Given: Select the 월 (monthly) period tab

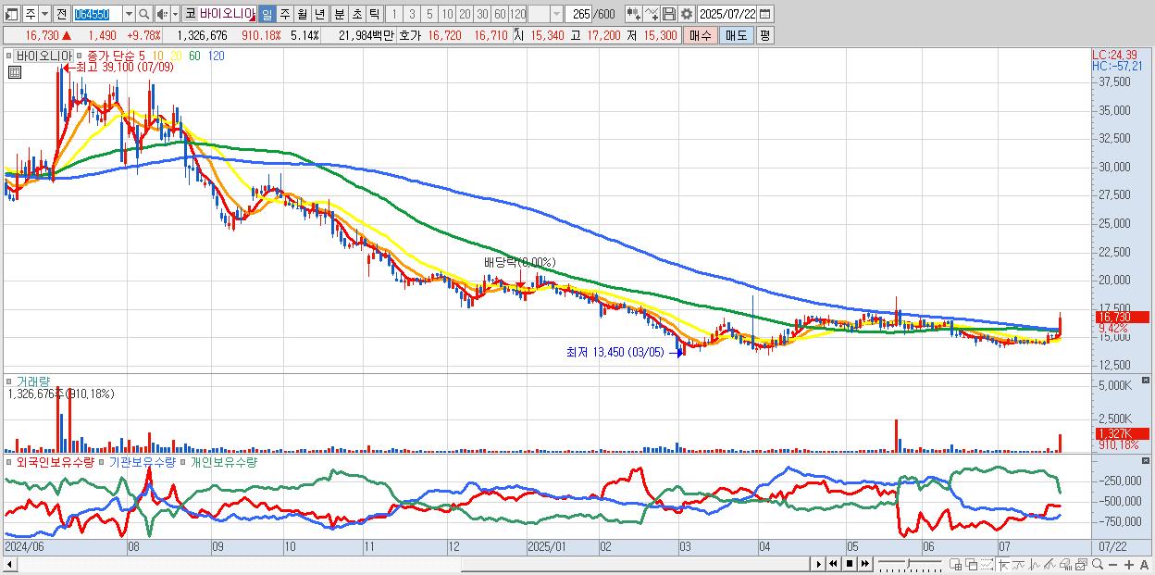Looking at the screenshot, I should point(302,14).
